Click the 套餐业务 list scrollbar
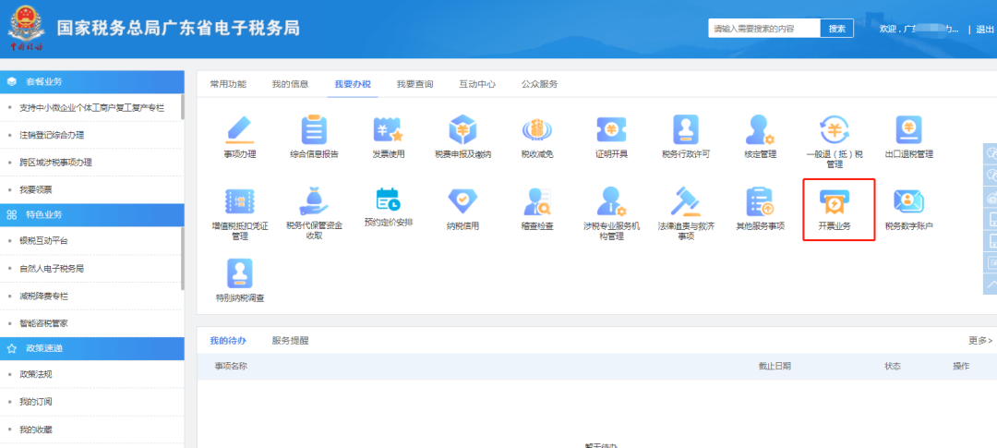The height and width of the screenshot is (448, 997). [183, 107]
